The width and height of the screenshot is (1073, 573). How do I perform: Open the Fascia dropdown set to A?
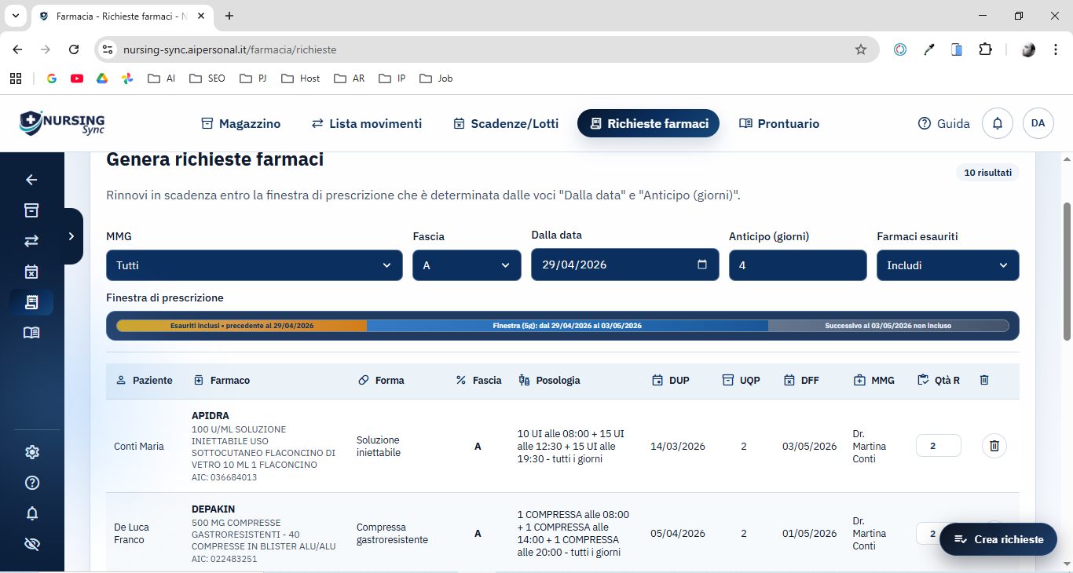pos(467,265)
